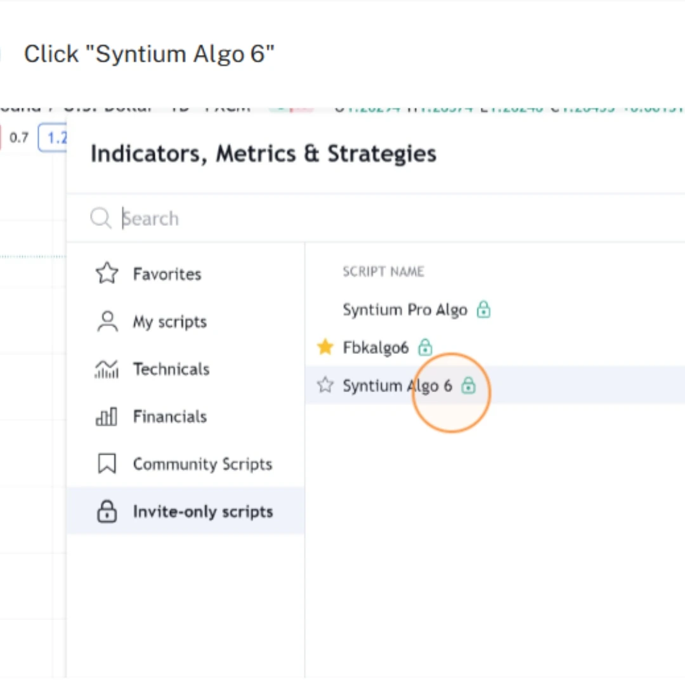Image resolution: width=685 pixels, height=685 pixels.
Task: Click lock icon beside Fbkalgo6
Action: point(425,348)
